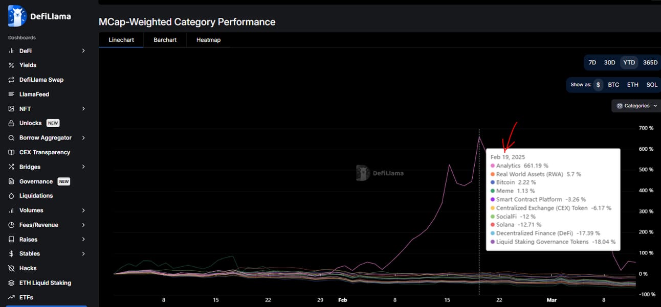Open the DefiLlama Swap page
The image size is (661, 307).
pos(41,80)
